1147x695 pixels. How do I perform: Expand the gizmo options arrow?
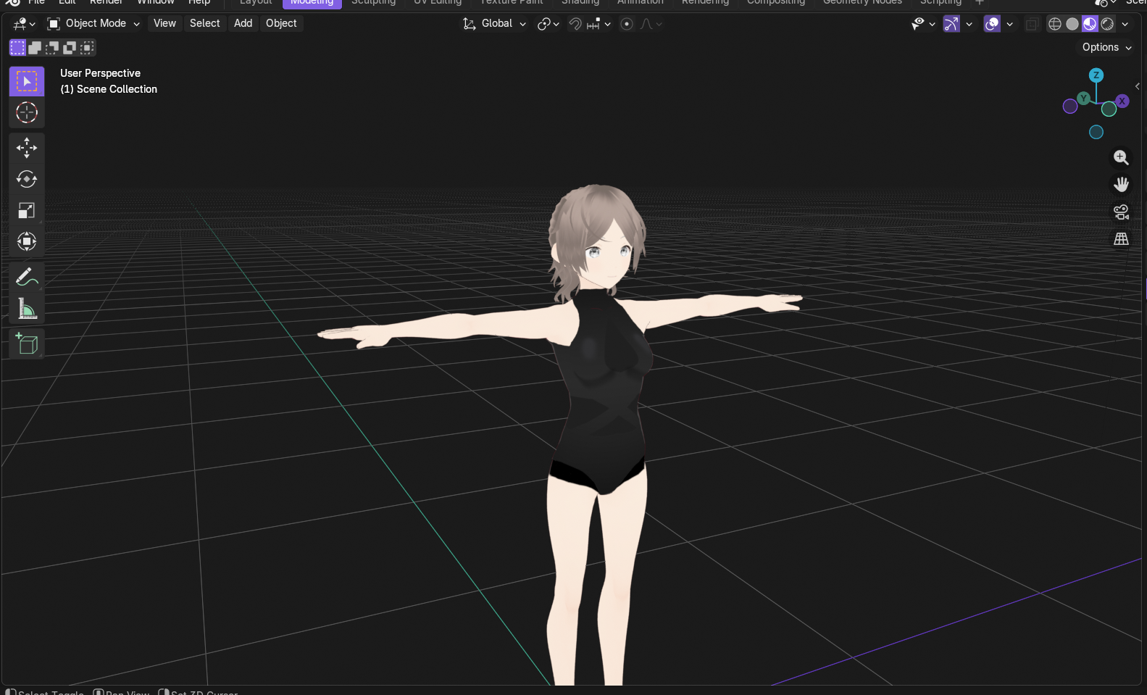[969, 24]
